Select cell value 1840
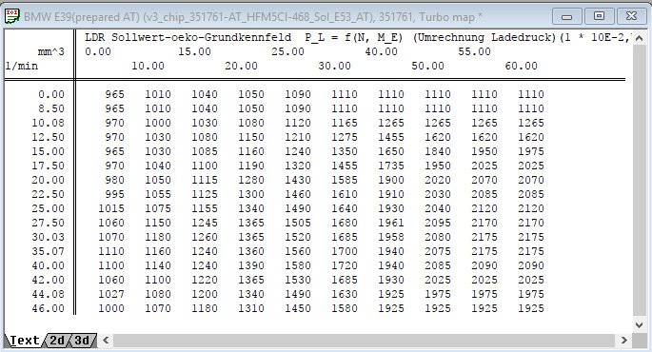Screen dimensions: 652x352 438,151
